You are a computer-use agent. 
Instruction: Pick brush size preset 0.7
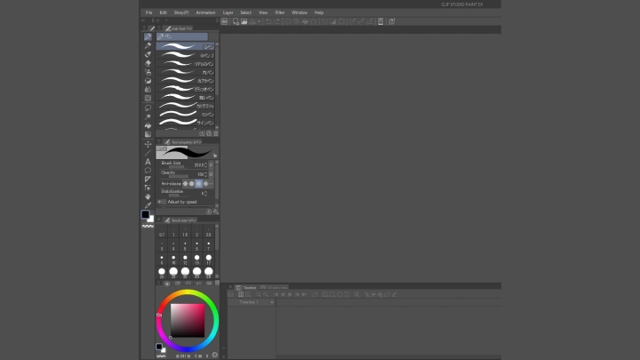162,233
